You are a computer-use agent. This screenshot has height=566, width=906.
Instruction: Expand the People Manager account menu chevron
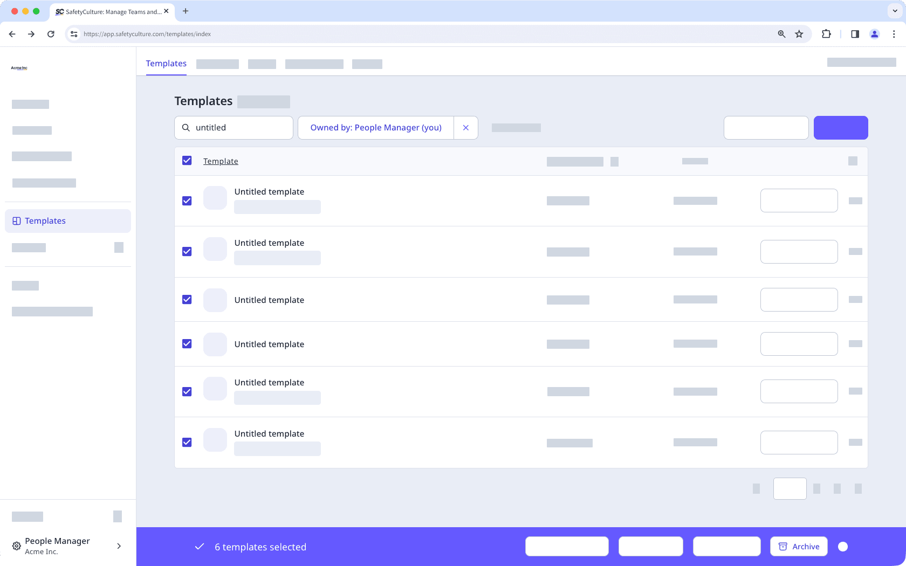(x=119, y=546)
